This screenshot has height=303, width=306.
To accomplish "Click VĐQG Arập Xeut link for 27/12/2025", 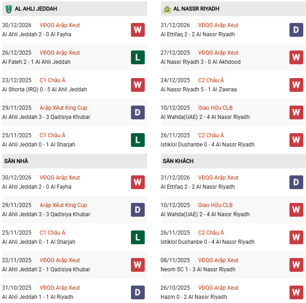I will [x=218, y=53].
